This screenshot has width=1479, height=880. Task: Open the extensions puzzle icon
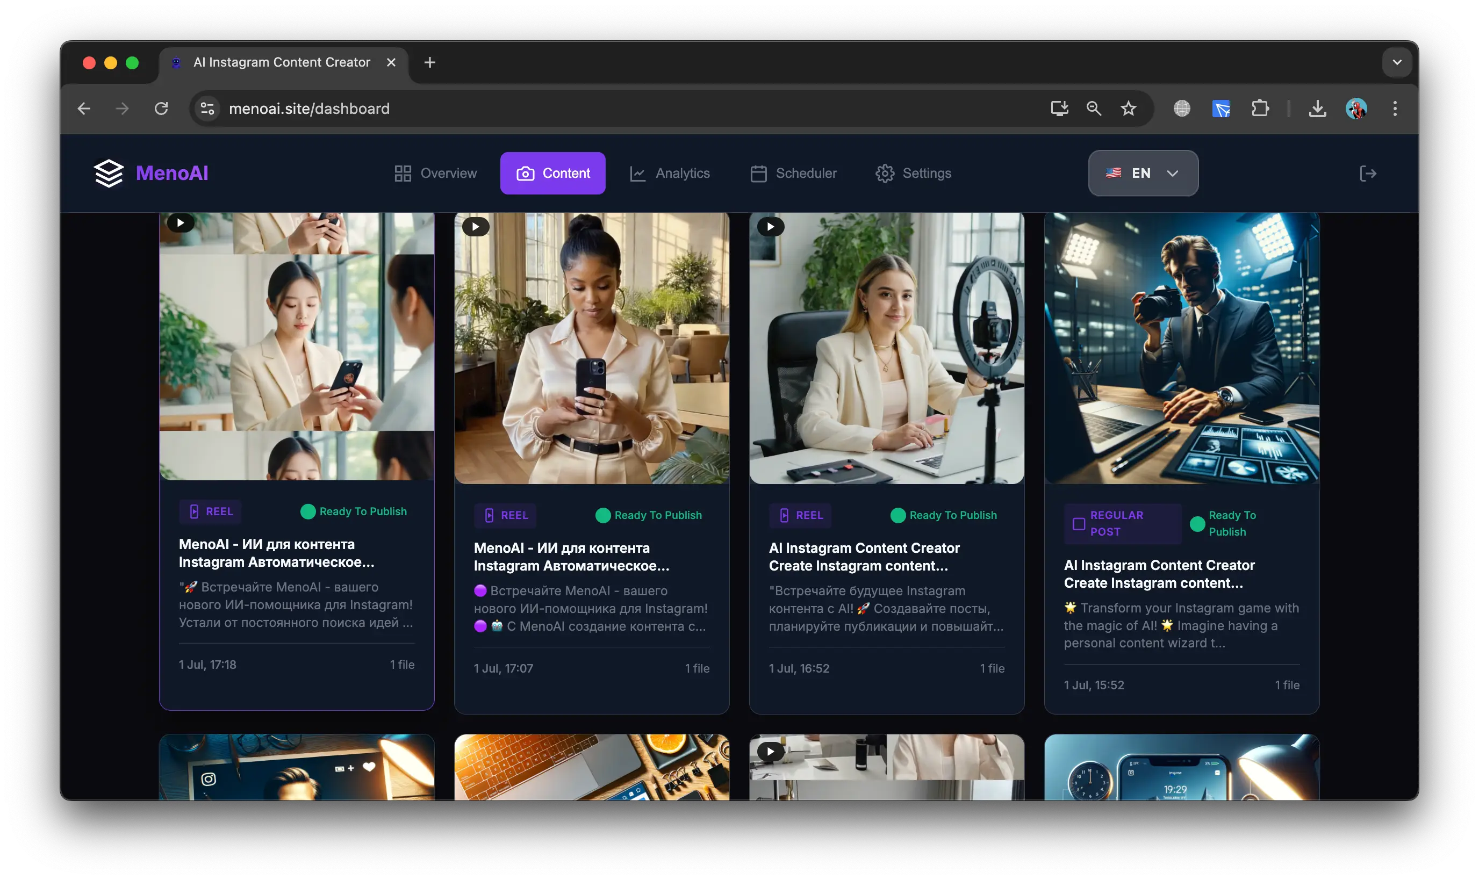click(1260, 109)
